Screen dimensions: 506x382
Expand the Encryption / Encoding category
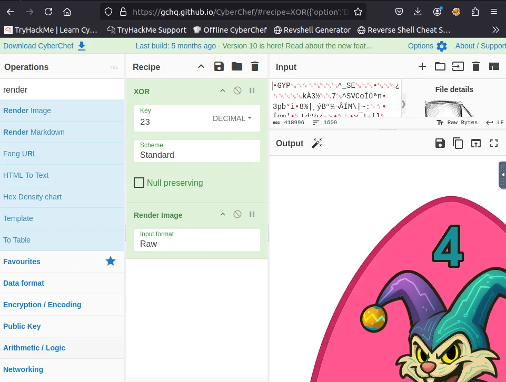coord(42,305)
